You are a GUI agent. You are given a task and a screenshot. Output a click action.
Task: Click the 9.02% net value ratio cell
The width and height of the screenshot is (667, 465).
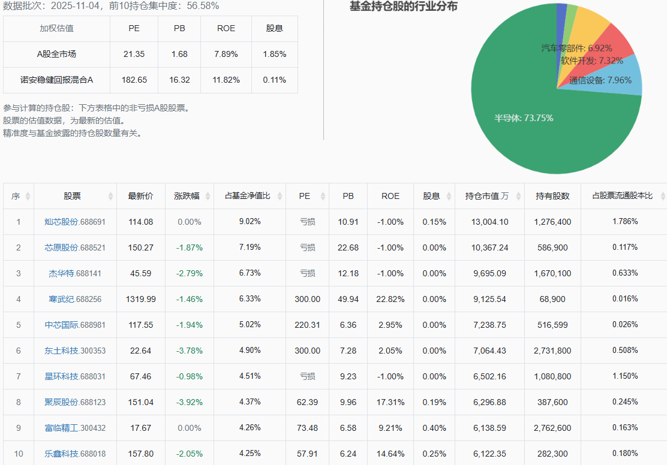coord(250,222)
